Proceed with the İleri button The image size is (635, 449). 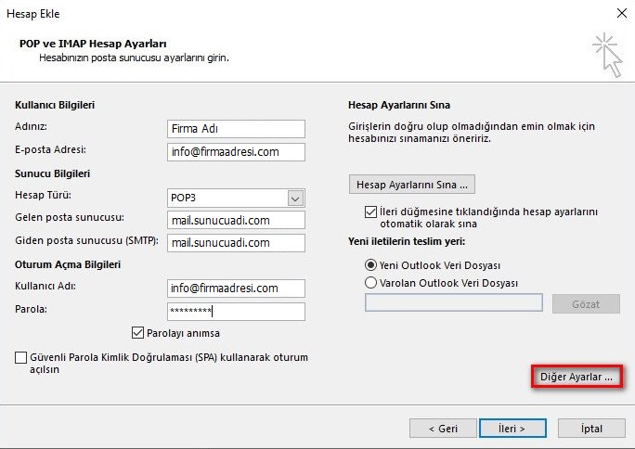pyautogui.click(x=512, y=429)
